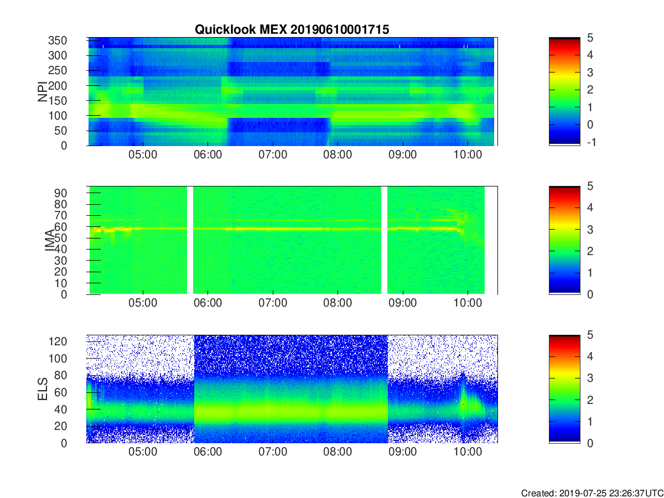Click the ELS panel colorbar
This screenshot has width=664, height=498.
click(x=564, y=389)
